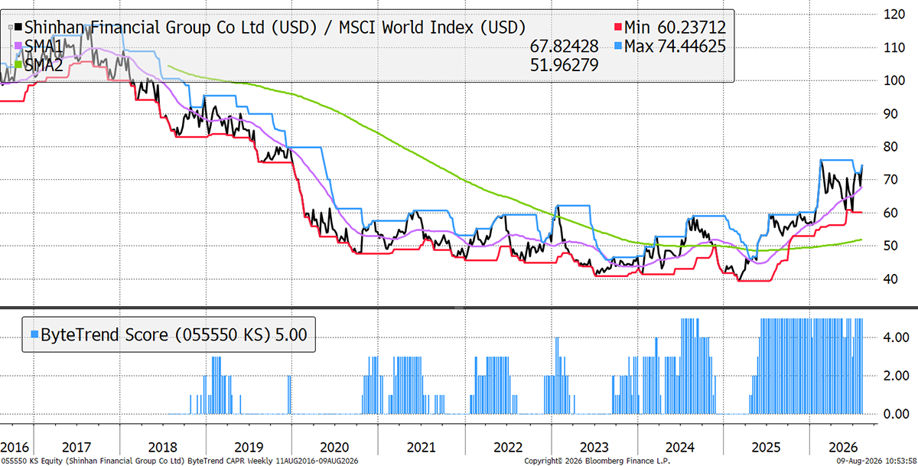
Task: Click the purple SMA1 color swatch
Action: (19, 47)
